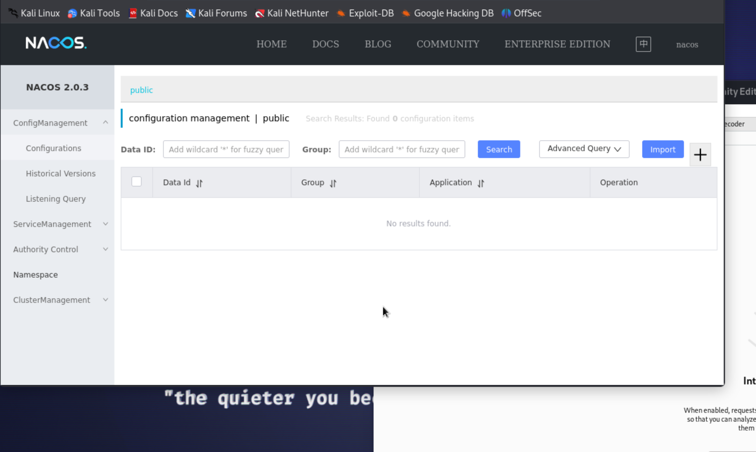
Task: Select the public namespace link
Action: pyautogui.click(x=141, y=90)
